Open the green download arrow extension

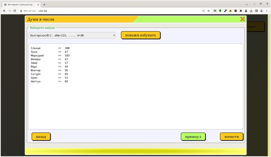[x=220, y=11]
